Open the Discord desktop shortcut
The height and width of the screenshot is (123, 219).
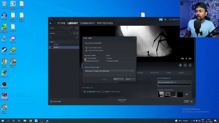(x=13, y=39)
